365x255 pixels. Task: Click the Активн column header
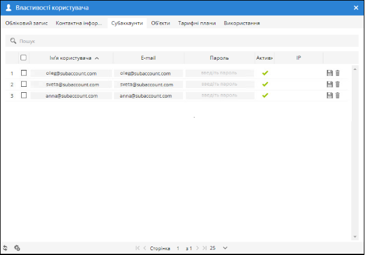point(264,58)
